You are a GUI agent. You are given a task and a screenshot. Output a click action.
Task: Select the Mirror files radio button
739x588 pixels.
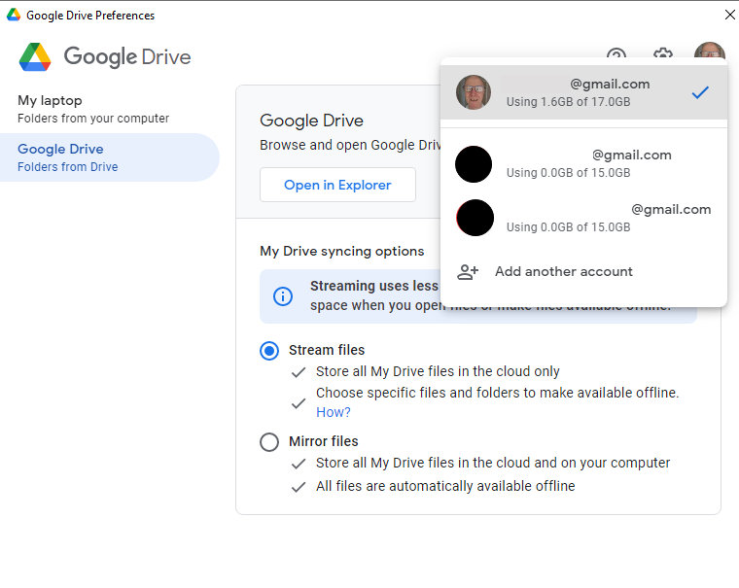tap(269, 442)
